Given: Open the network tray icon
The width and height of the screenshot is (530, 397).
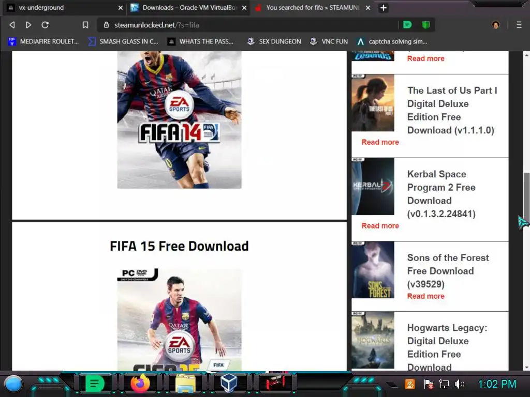Looking at the screenshot, I should [444, 384].
